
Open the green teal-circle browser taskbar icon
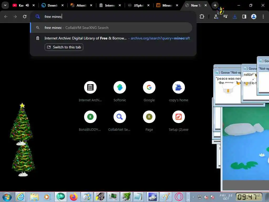coord(61,197)
